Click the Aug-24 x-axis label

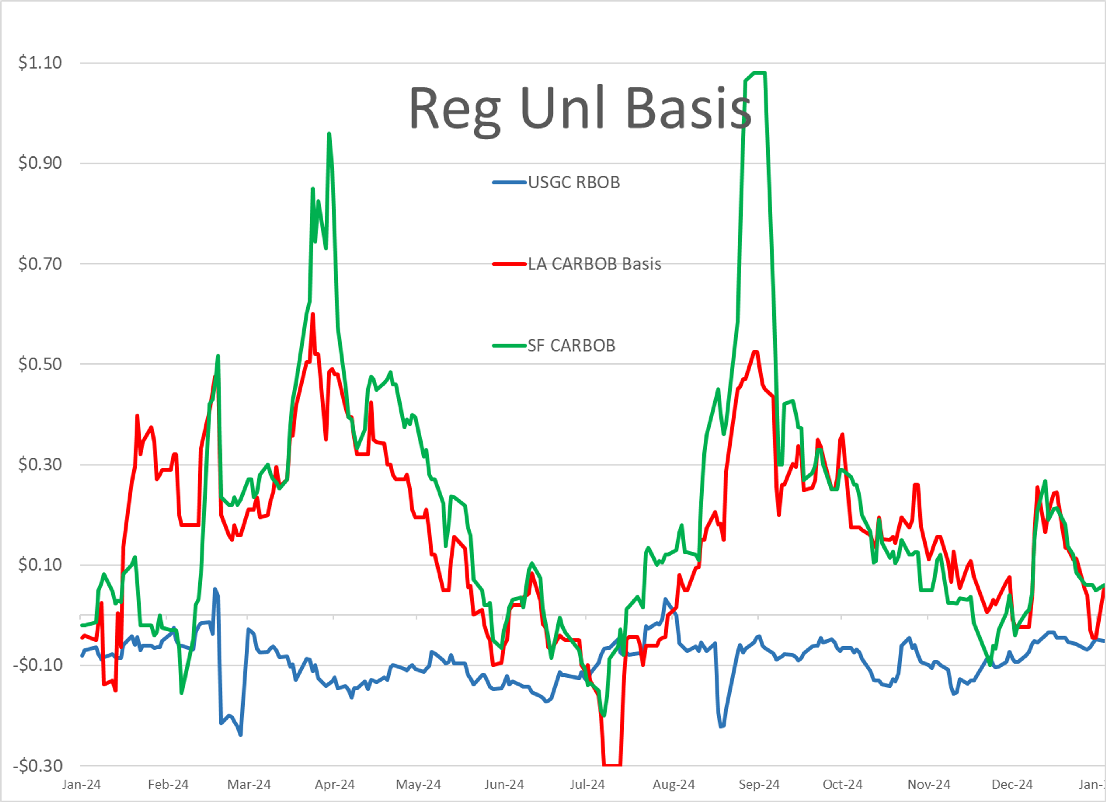click(673, 784)
